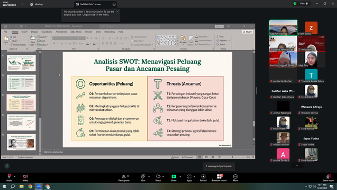Image resolution: width=337 pixels, height=190 pixels.
Task: Open the Design ribbon tab
Action: (34, 32)
